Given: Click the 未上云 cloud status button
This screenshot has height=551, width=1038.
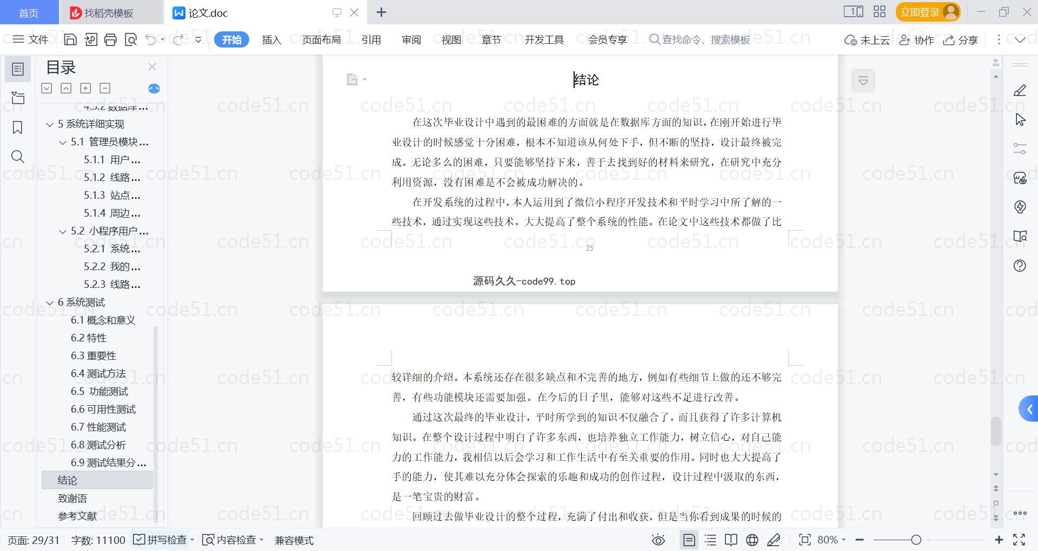Looking at the screenshot, I should click(867, 40).
